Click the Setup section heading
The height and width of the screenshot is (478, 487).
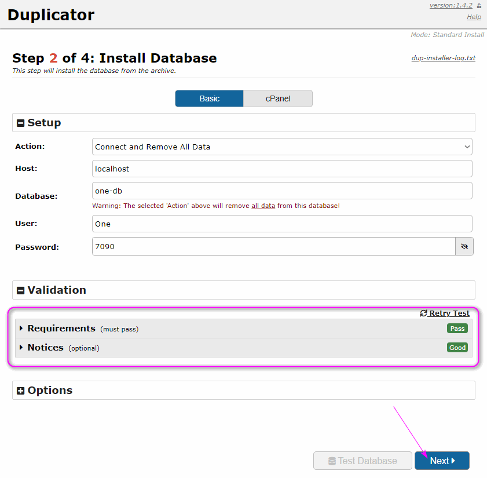pos(44,123)
